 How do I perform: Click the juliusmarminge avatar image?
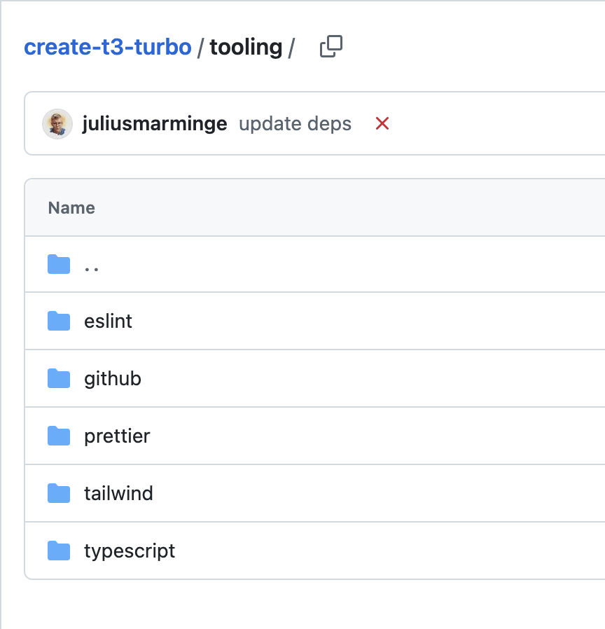[x=57, y=123]
